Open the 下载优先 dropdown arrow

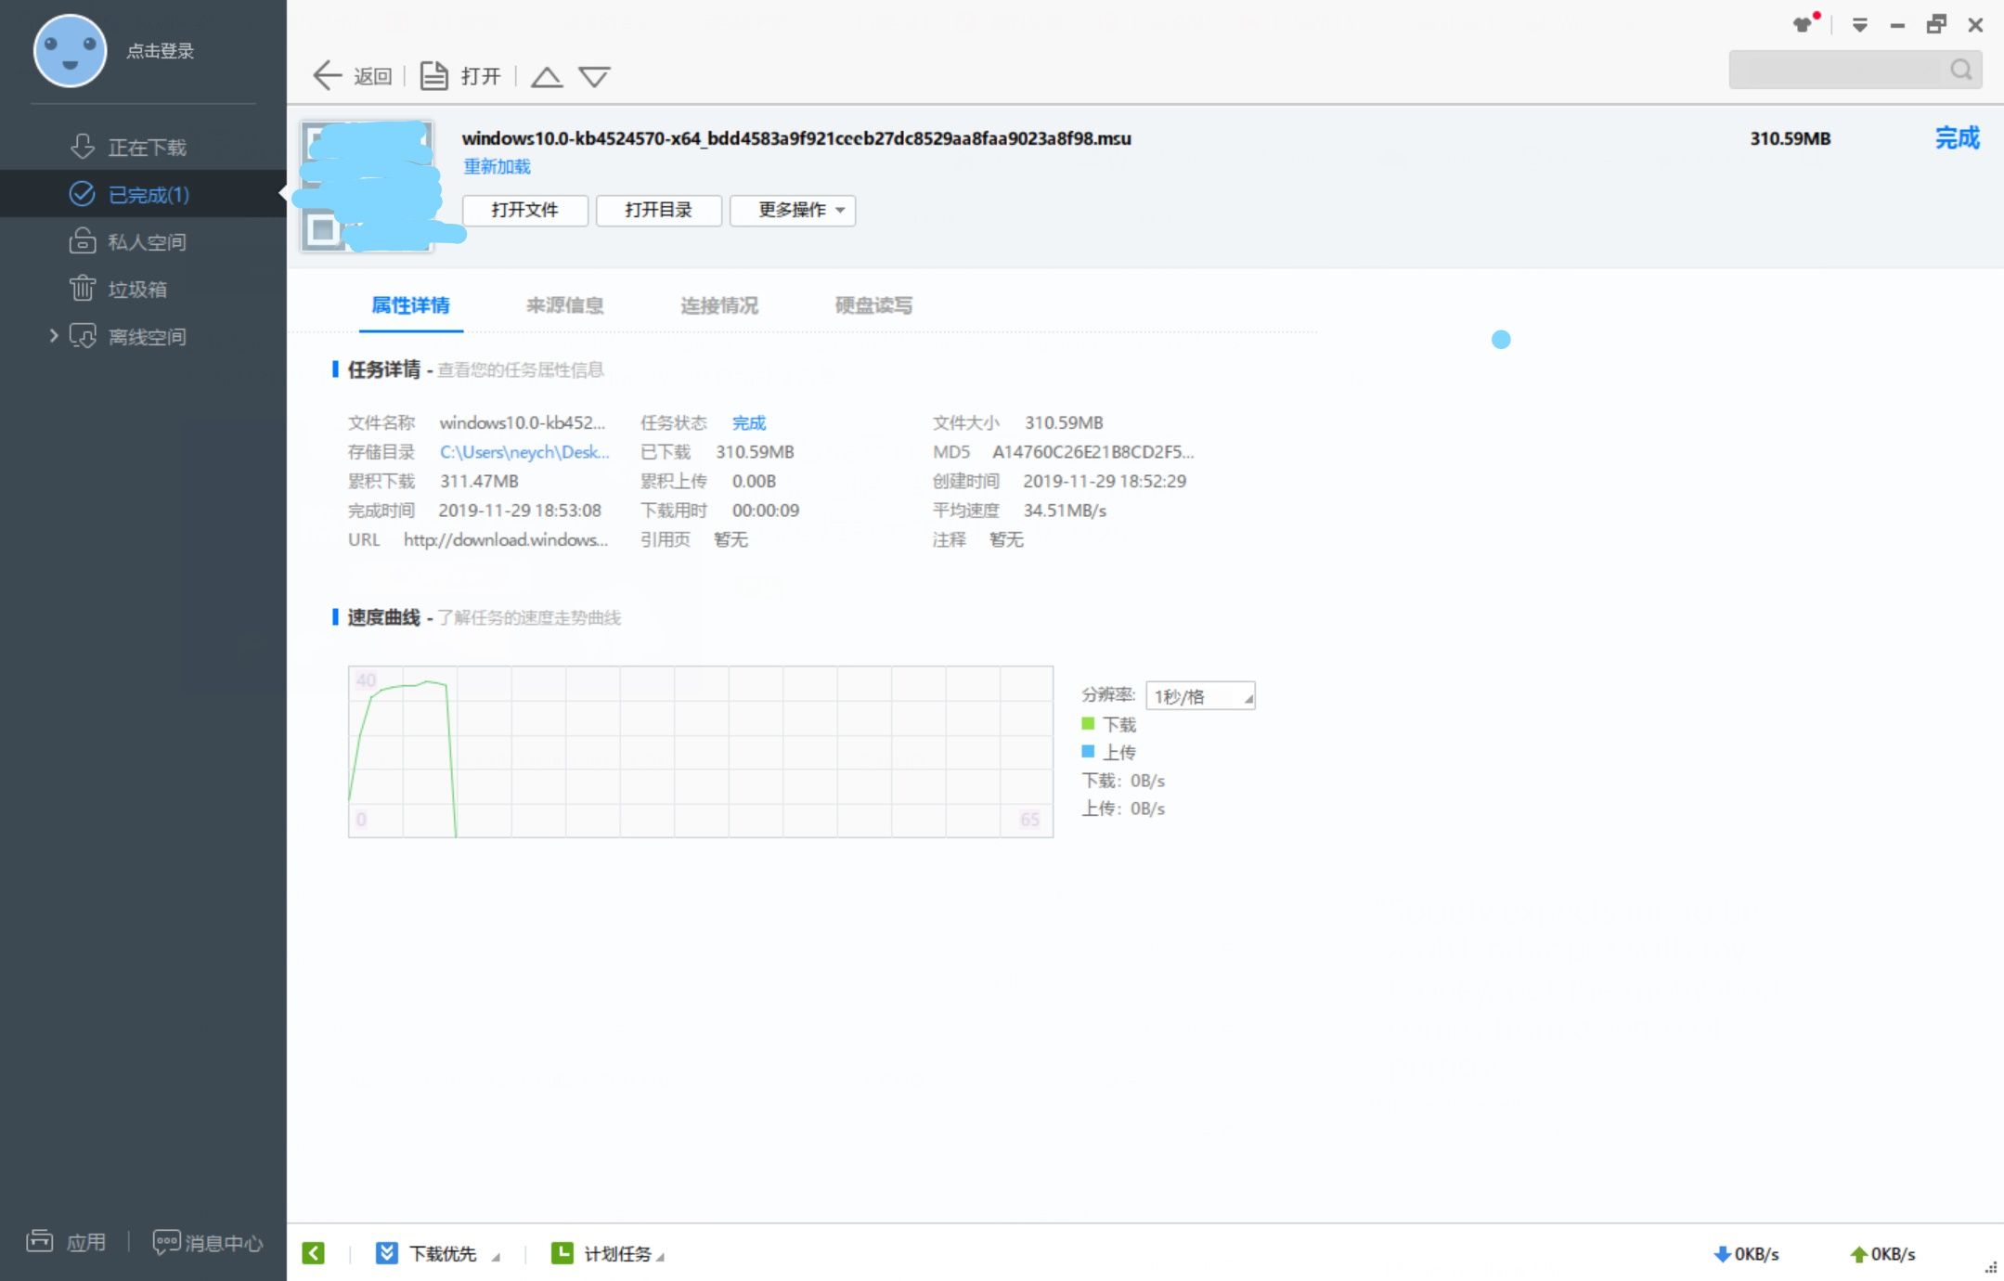496,1257
